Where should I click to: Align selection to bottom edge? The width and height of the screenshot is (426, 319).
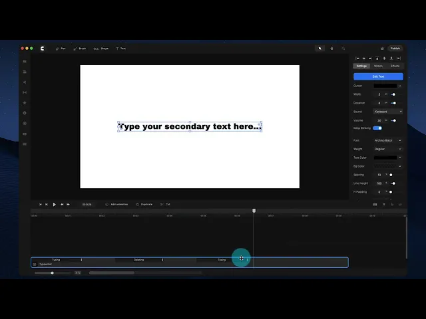click(391, 58)
